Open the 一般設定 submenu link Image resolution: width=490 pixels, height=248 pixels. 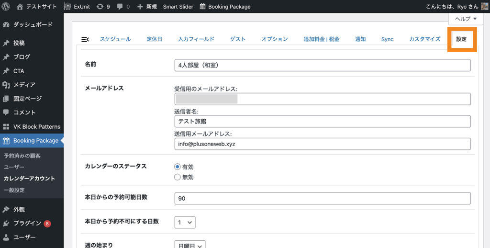[x=14, y=190]
